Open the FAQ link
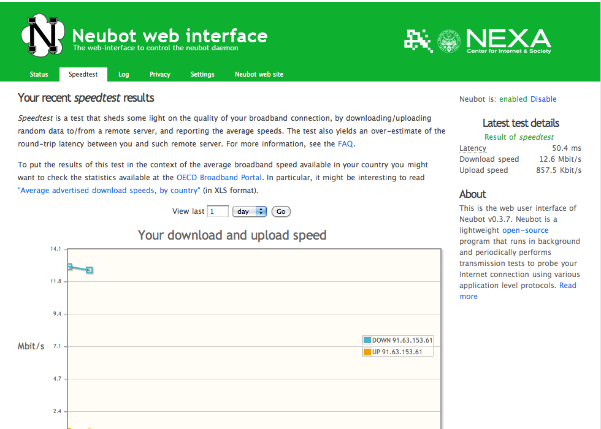 345,143
